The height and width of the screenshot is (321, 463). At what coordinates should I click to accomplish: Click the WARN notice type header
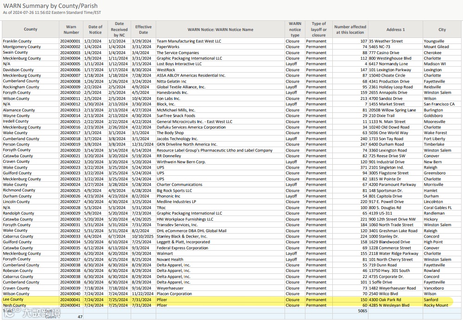coord(295,29)
